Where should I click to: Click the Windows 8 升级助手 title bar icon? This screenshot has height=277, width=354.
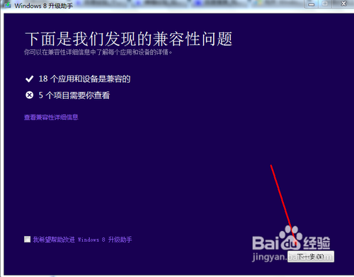(8, 5)
